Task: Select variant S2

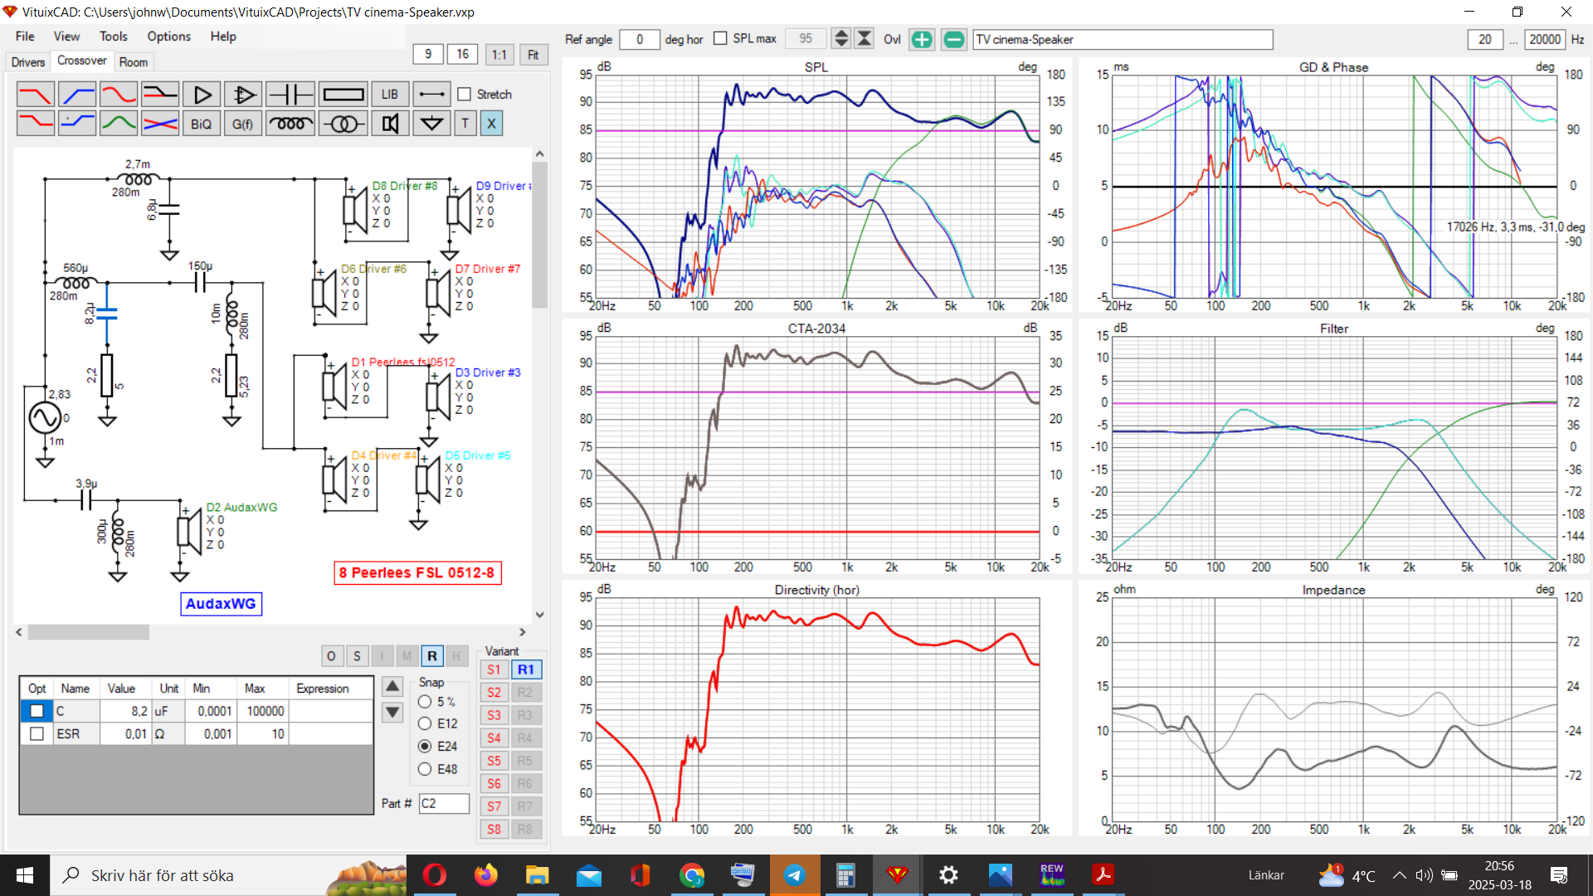Action: click(x=494, y=693)
